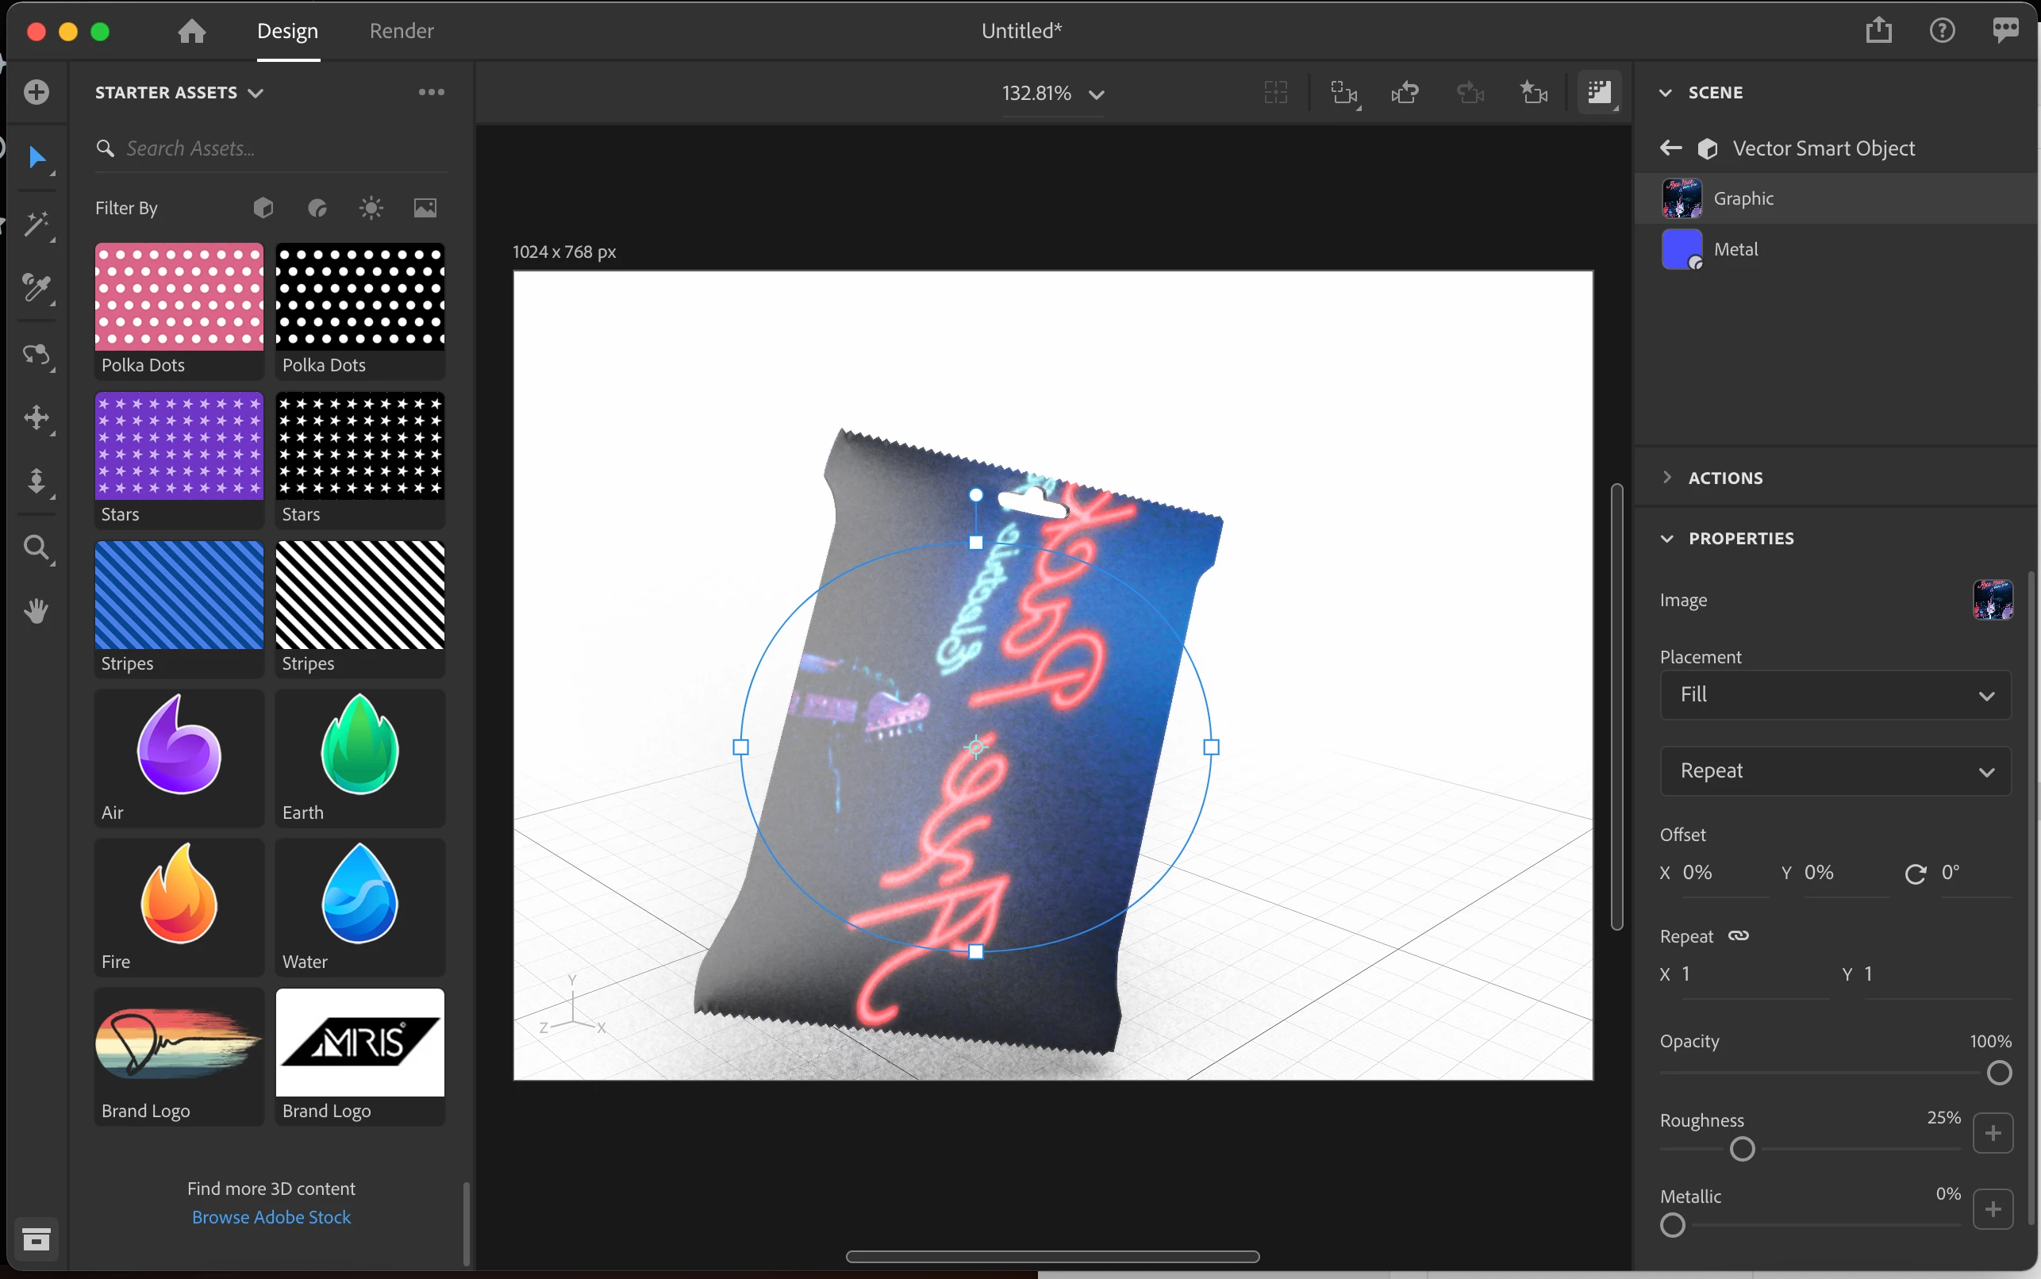Filter assets by Materials
Viewport: 2041px width, 1279px height.
(x=317, y=208)
